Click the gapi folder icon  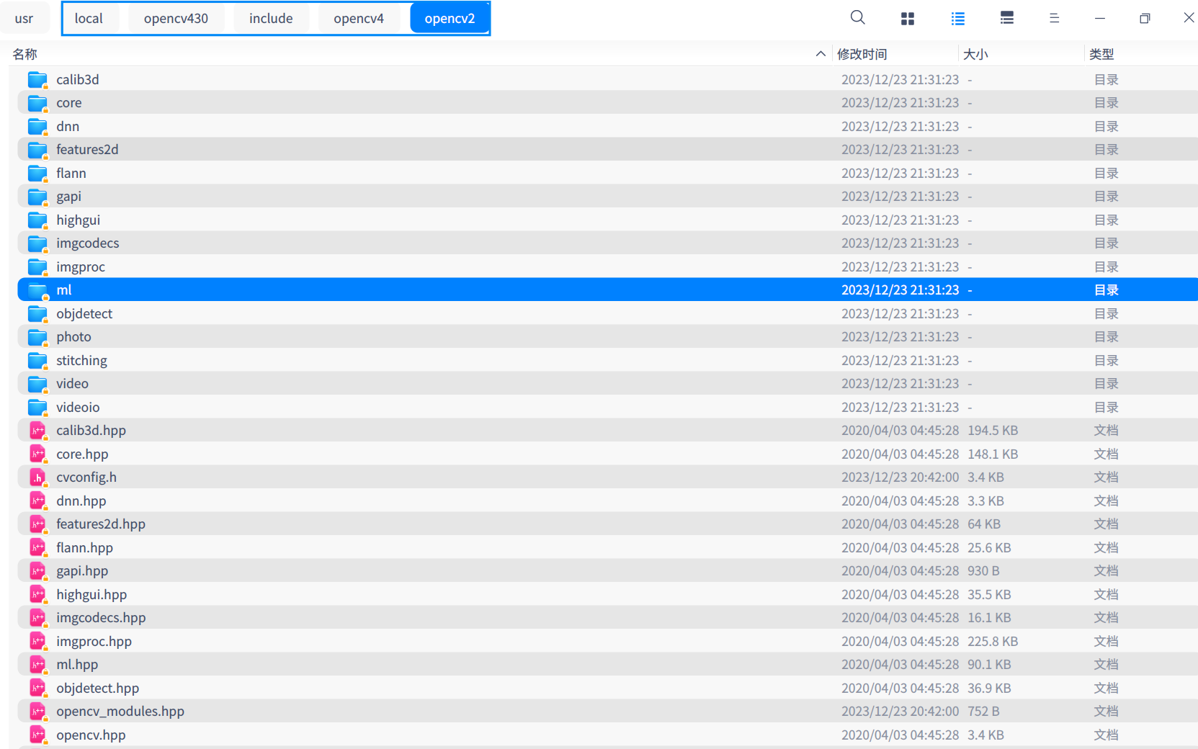(x=37, y=197)
